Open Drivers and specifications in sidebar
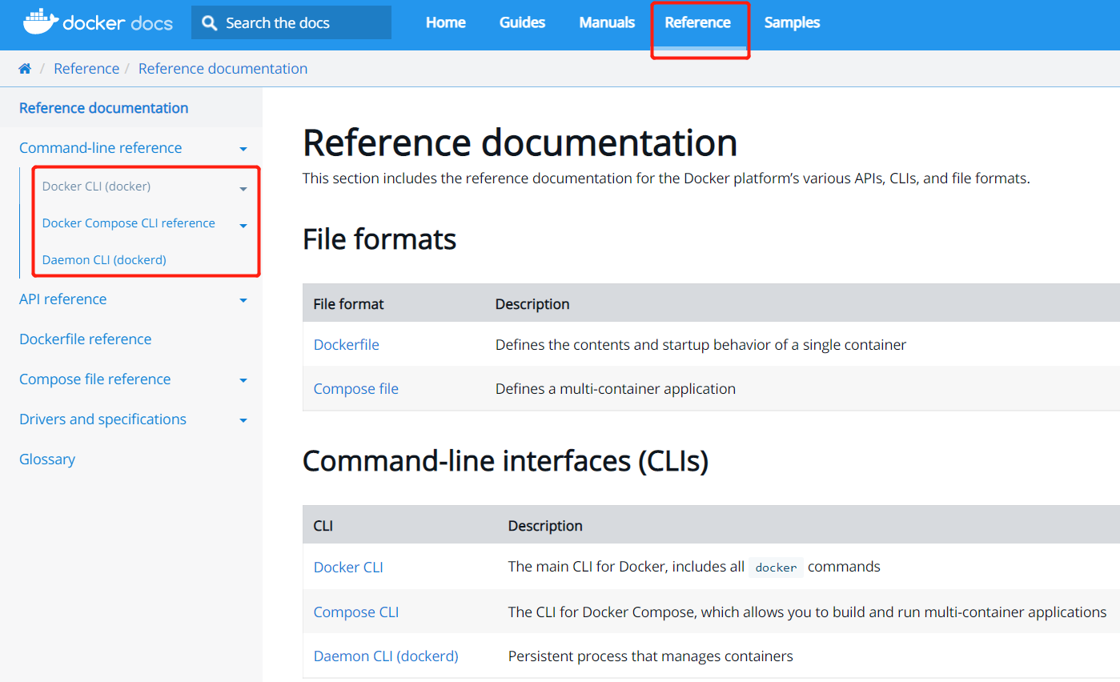 102,419
